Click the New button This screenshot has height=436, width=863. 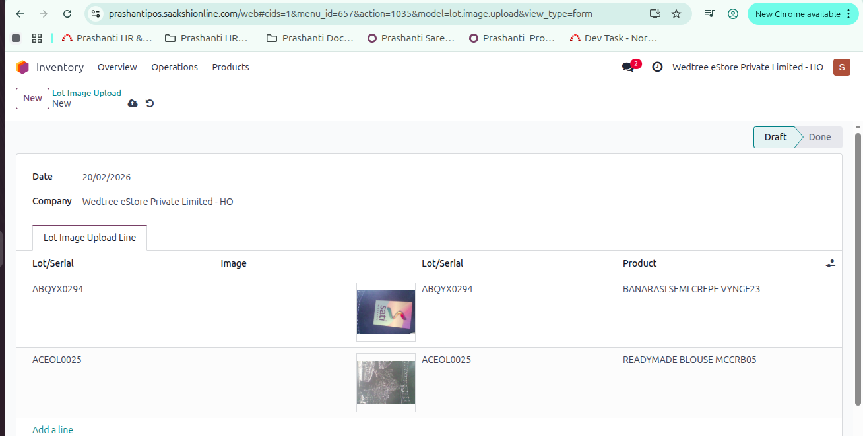coord(32,98)
